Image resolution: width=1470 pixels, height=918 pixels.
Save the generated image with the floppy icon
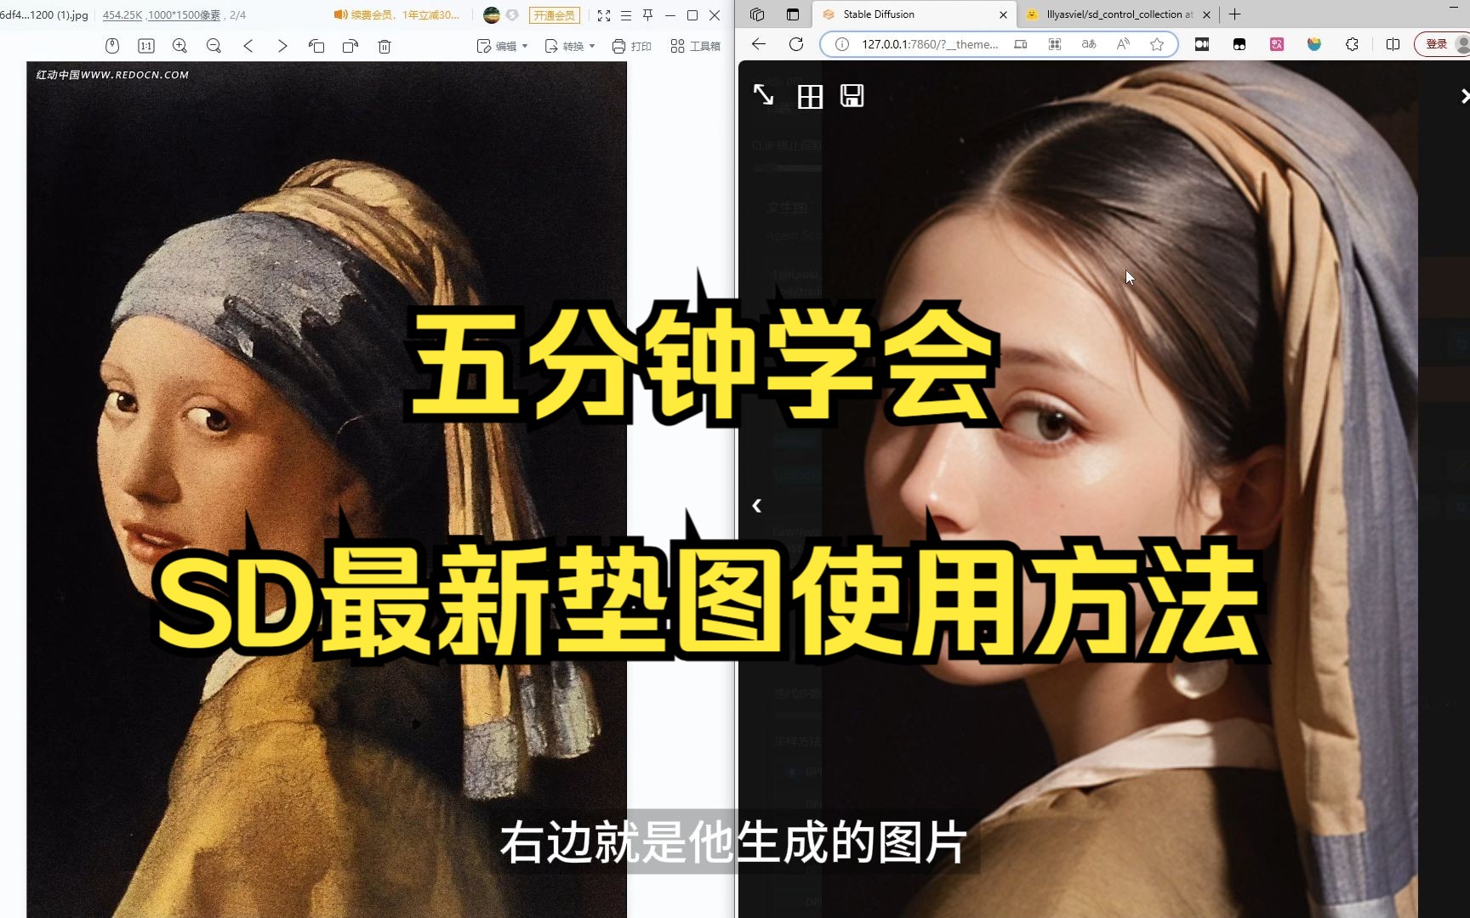point(854,96)
